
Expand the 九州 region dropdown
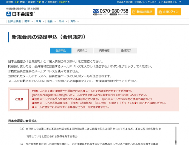coord(63,21)
